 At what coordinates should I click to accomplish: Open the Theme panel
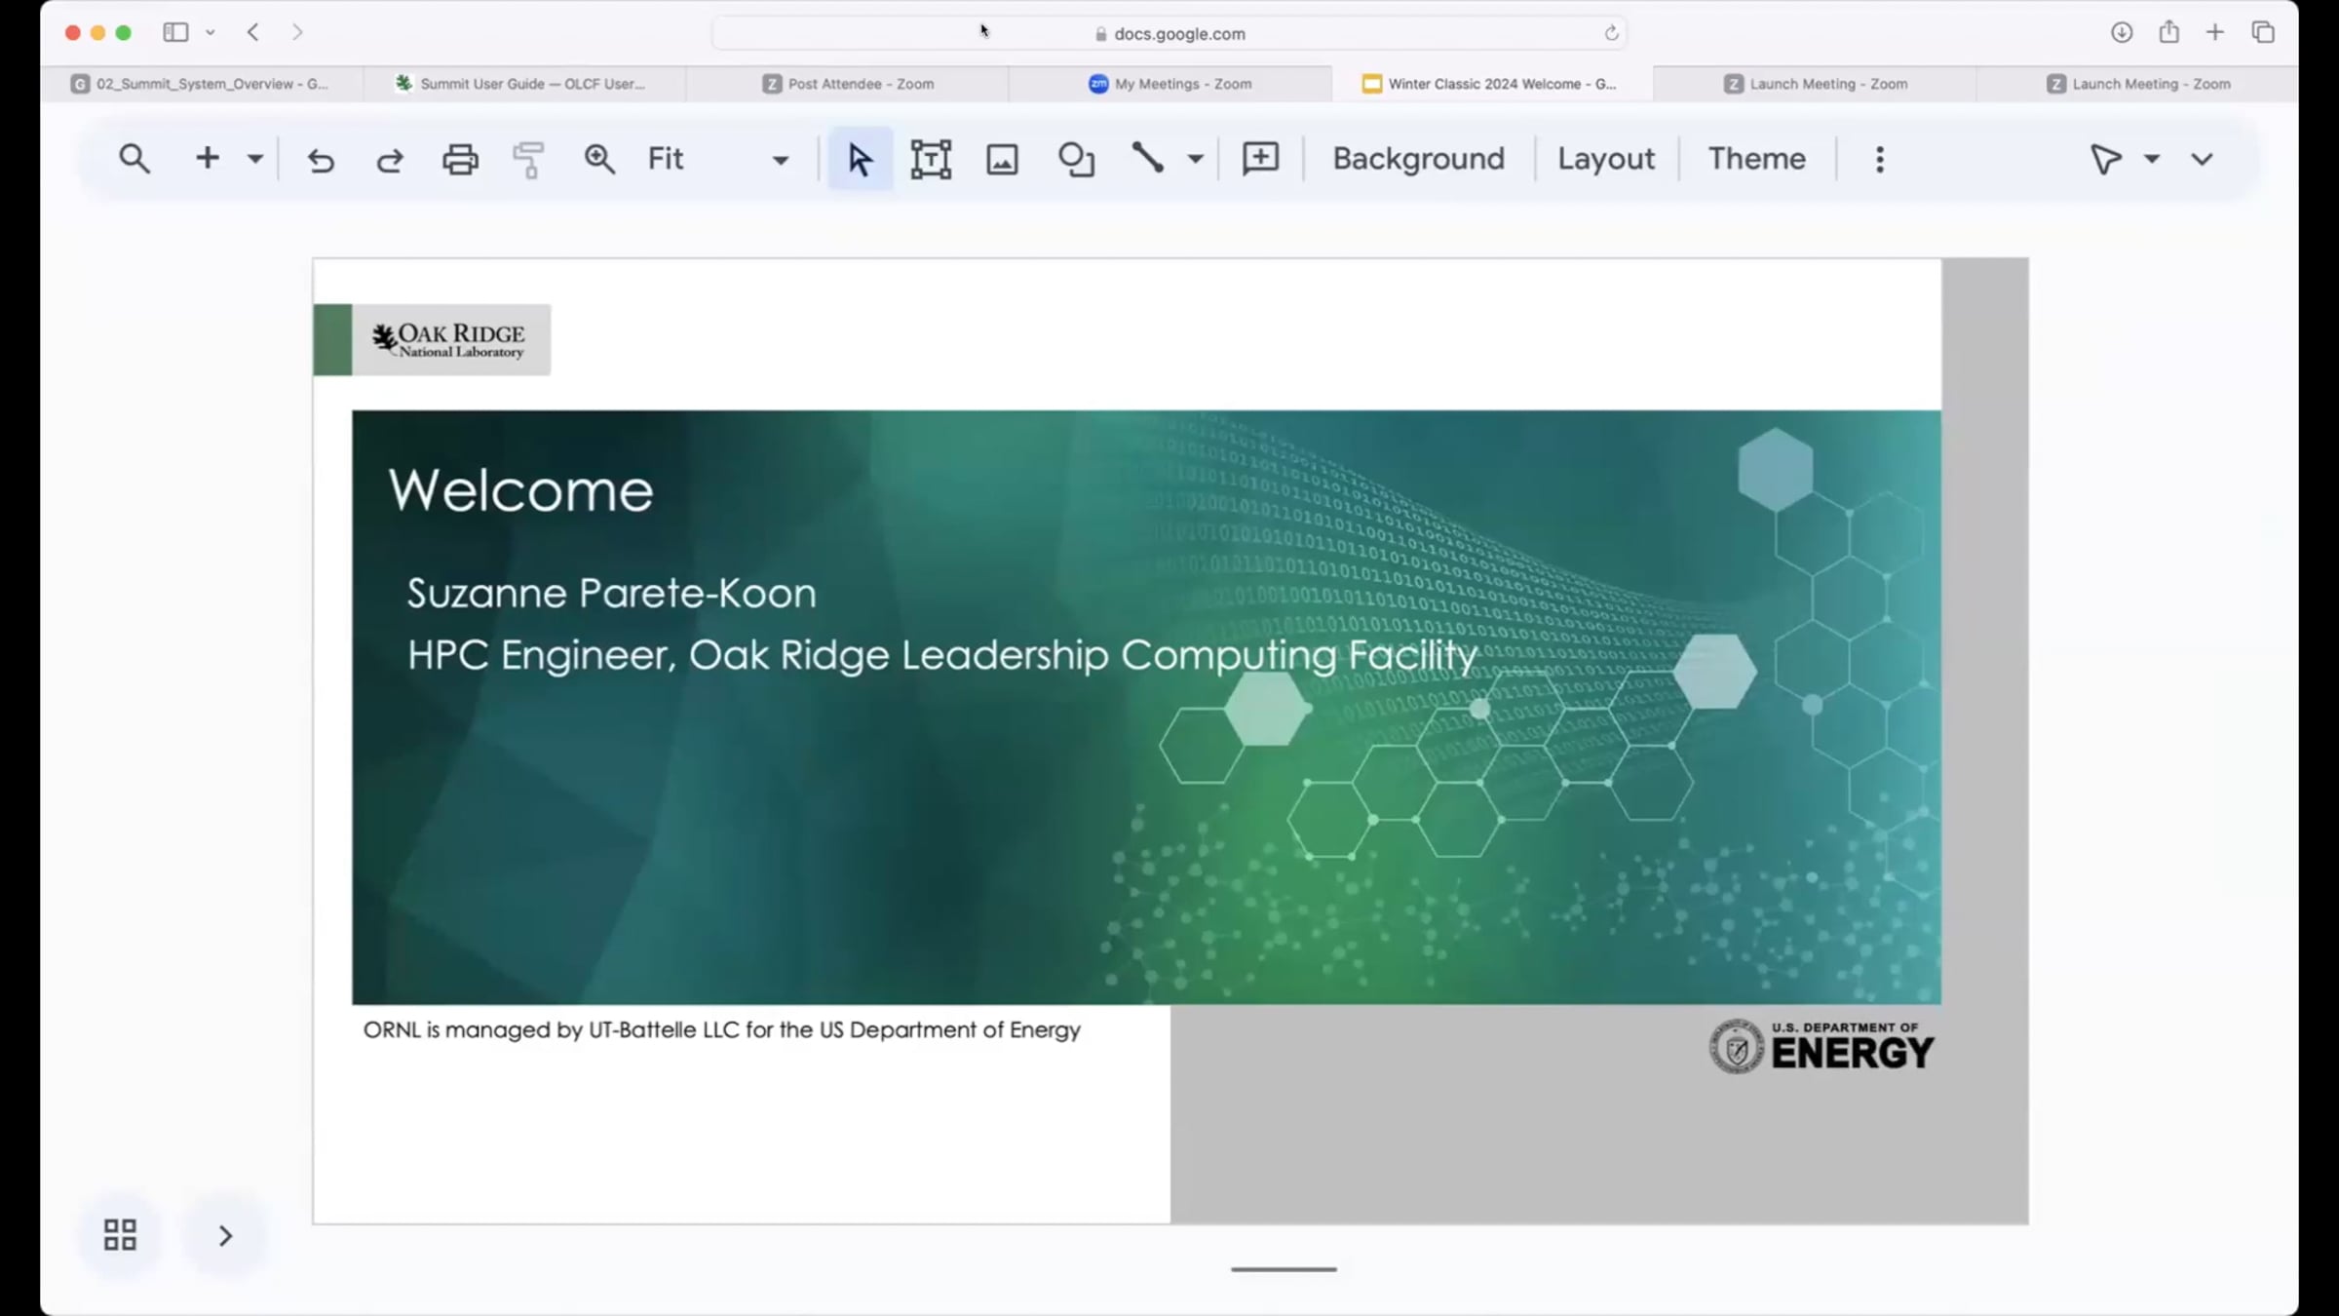click(x=1756, y=159)
